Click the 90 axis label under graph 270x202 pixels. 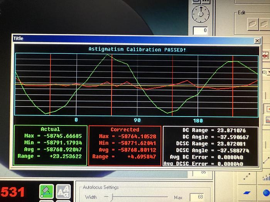click(137, 120)
